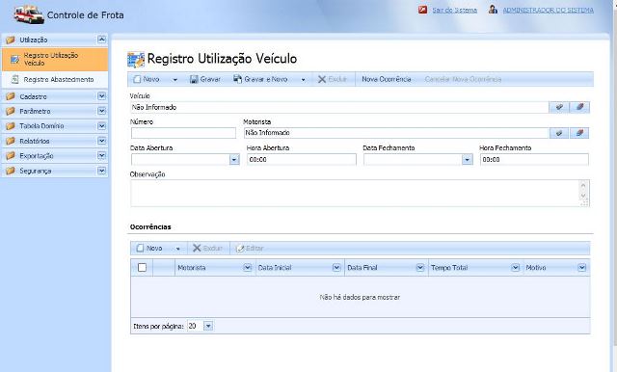Click into the Hora Fechamento time field
Image resolution: width=617 pixels, height=372 pixels.
(534, 160)
